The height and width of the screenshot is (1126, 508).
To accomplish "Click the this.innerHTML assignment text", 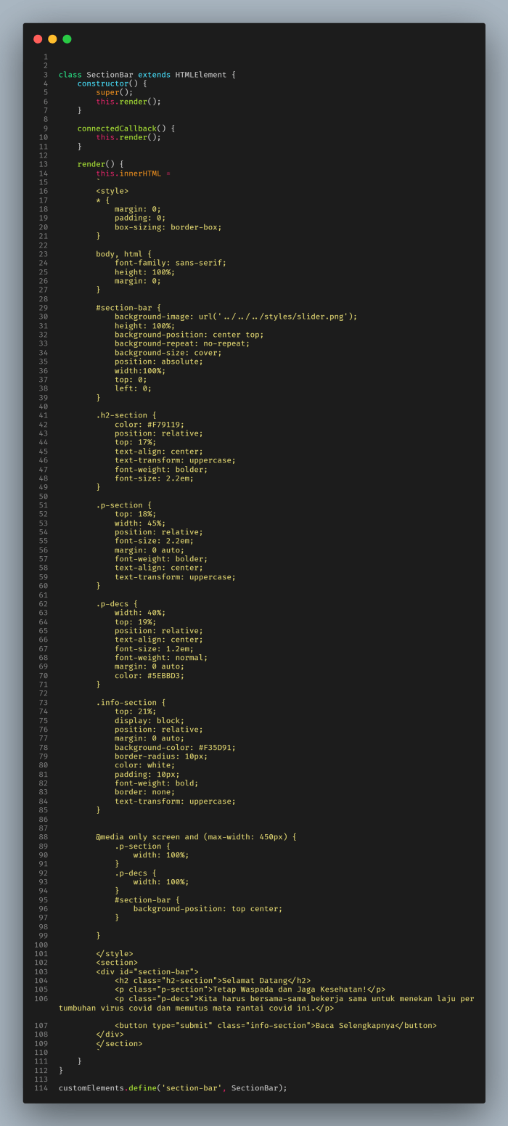I will [x=133, y=174].
